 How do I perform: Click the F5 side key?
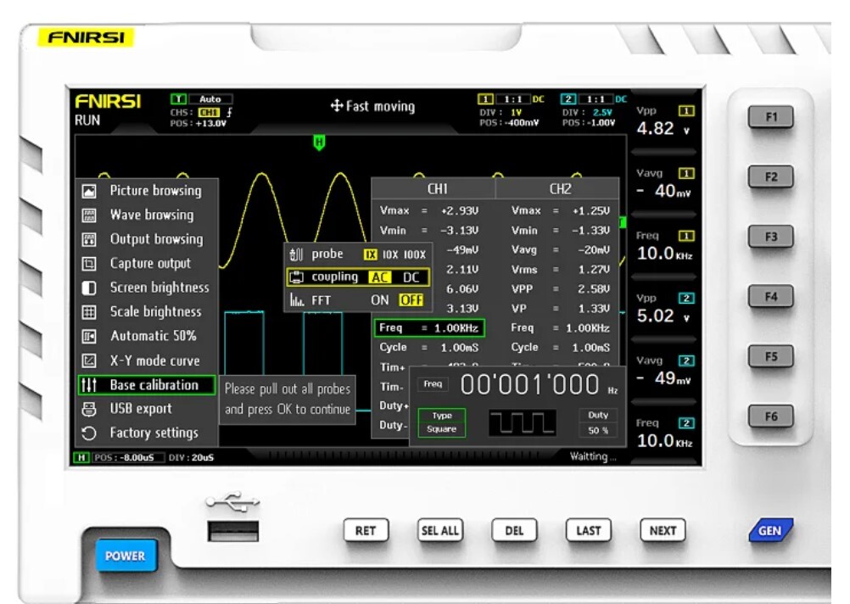pos(771,357)
